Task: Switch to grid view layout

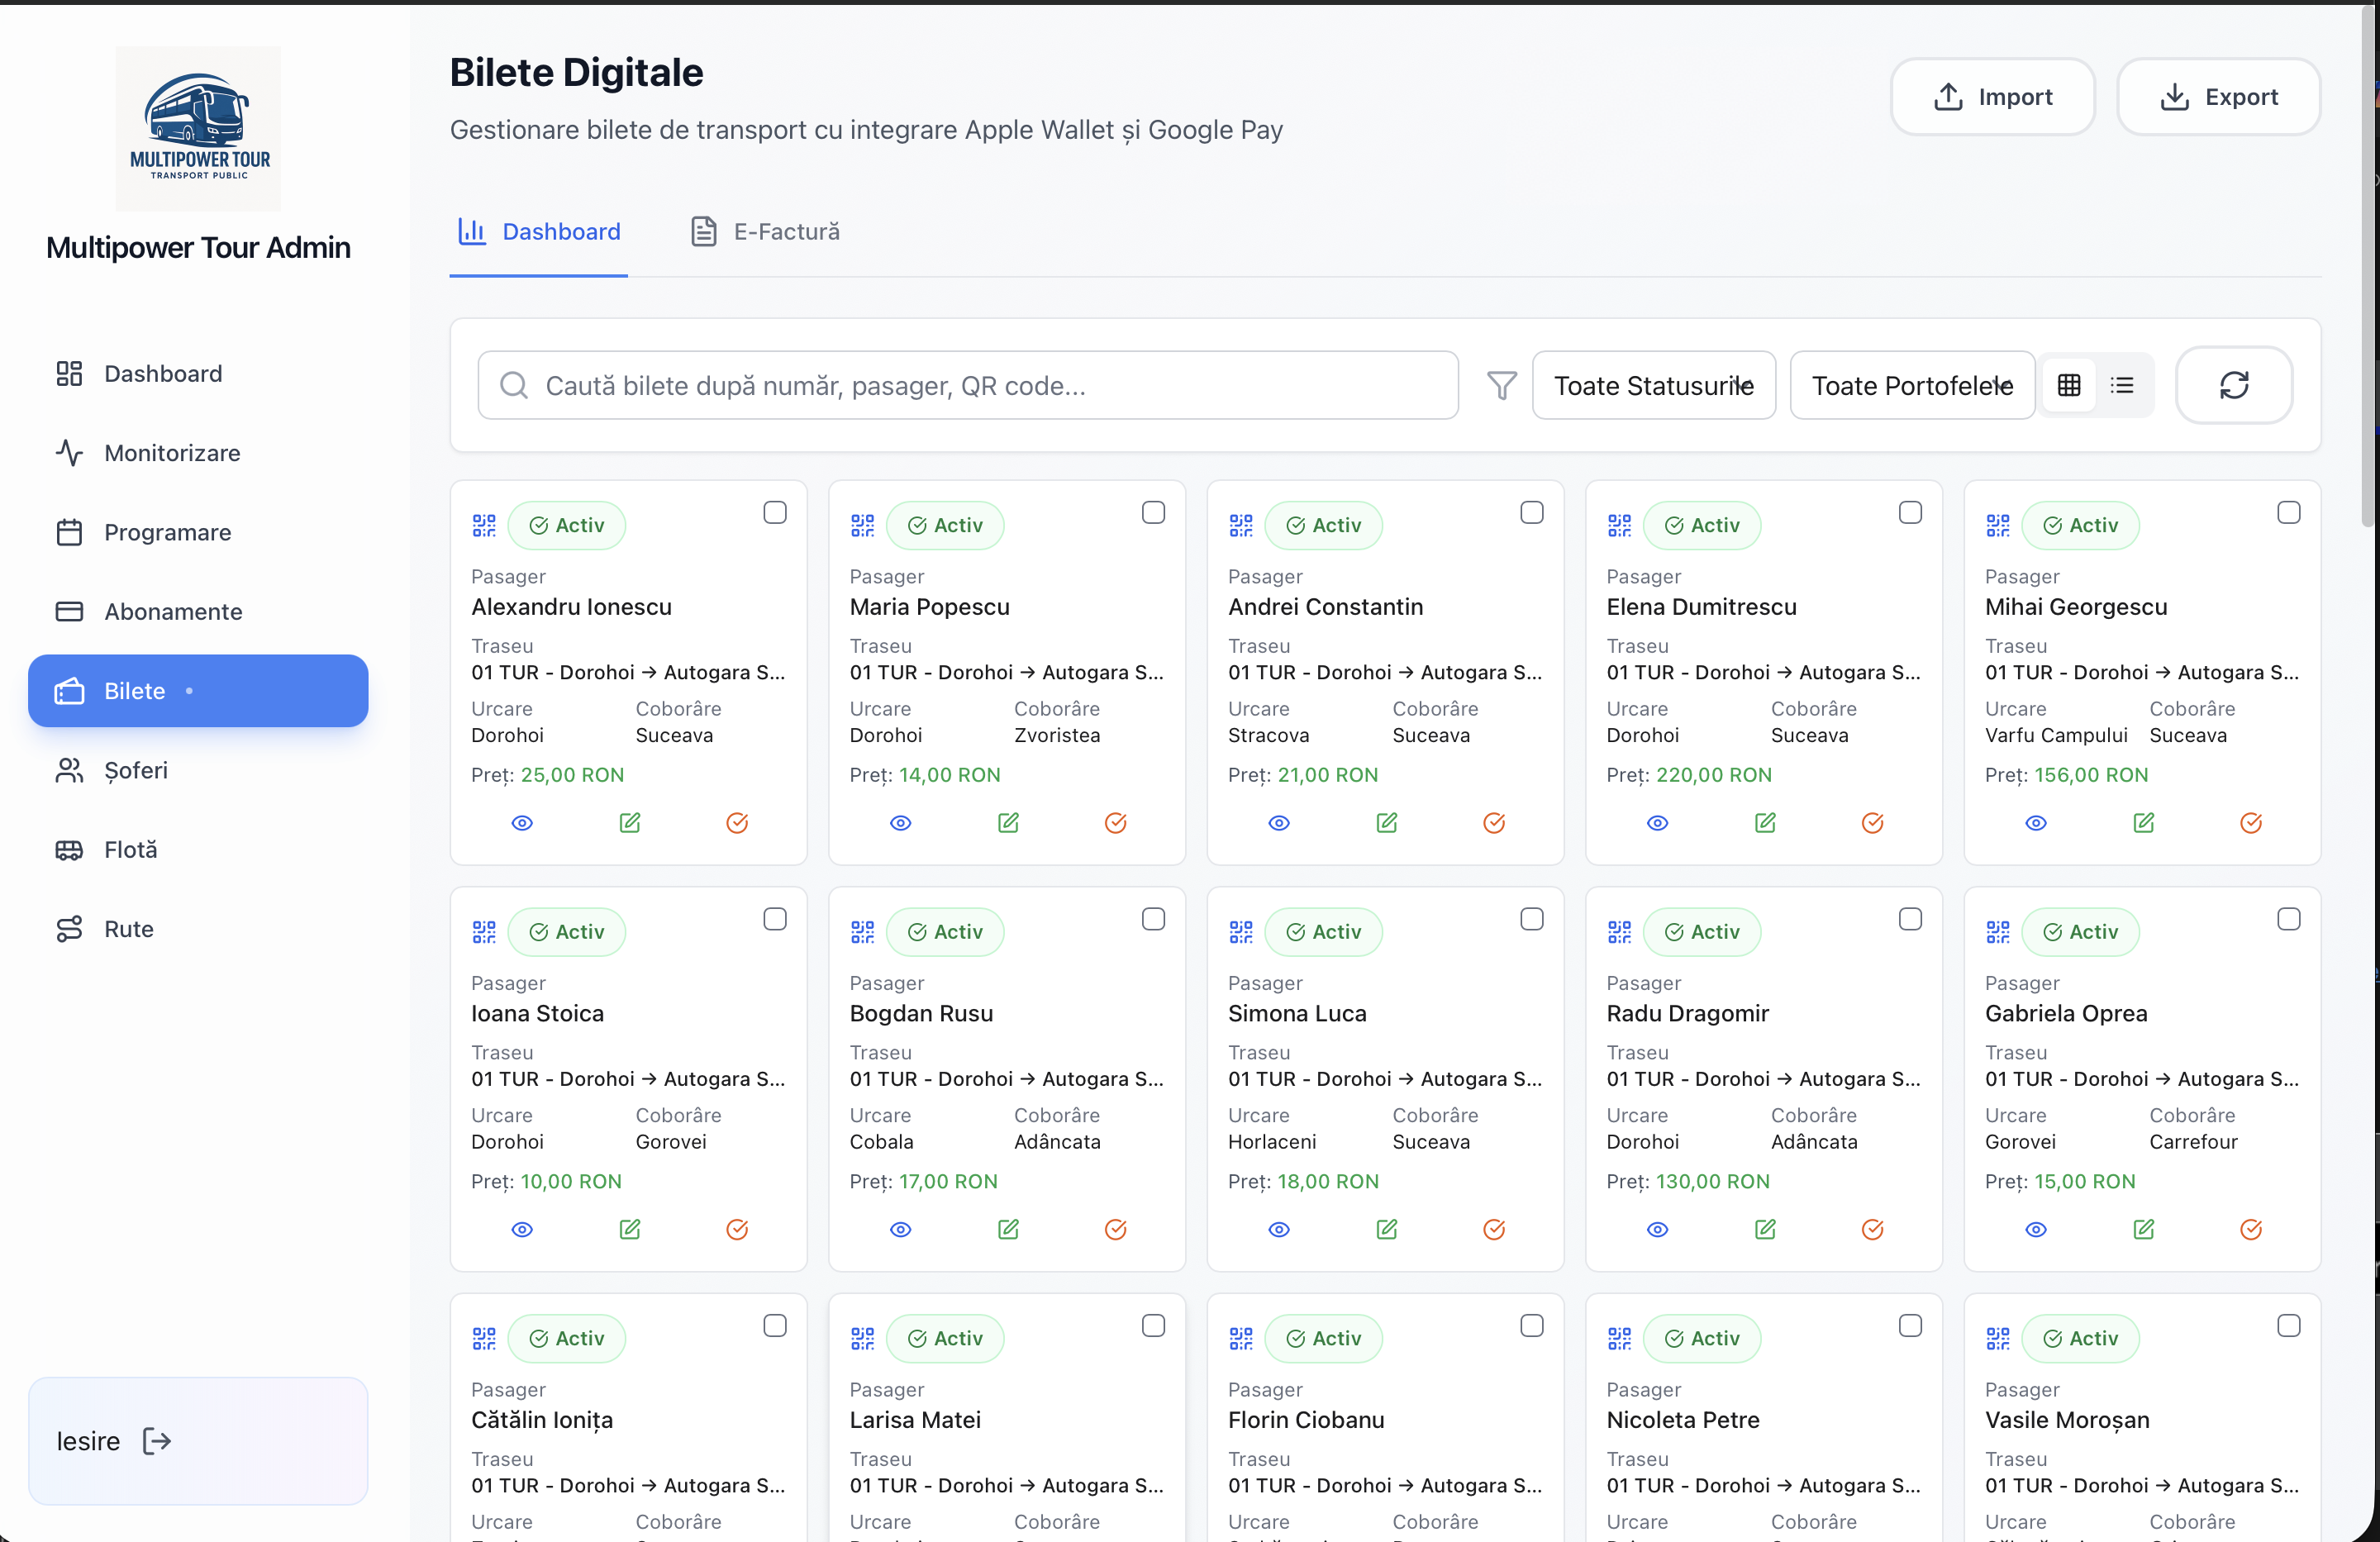Action: click(x=2069, y=385)
